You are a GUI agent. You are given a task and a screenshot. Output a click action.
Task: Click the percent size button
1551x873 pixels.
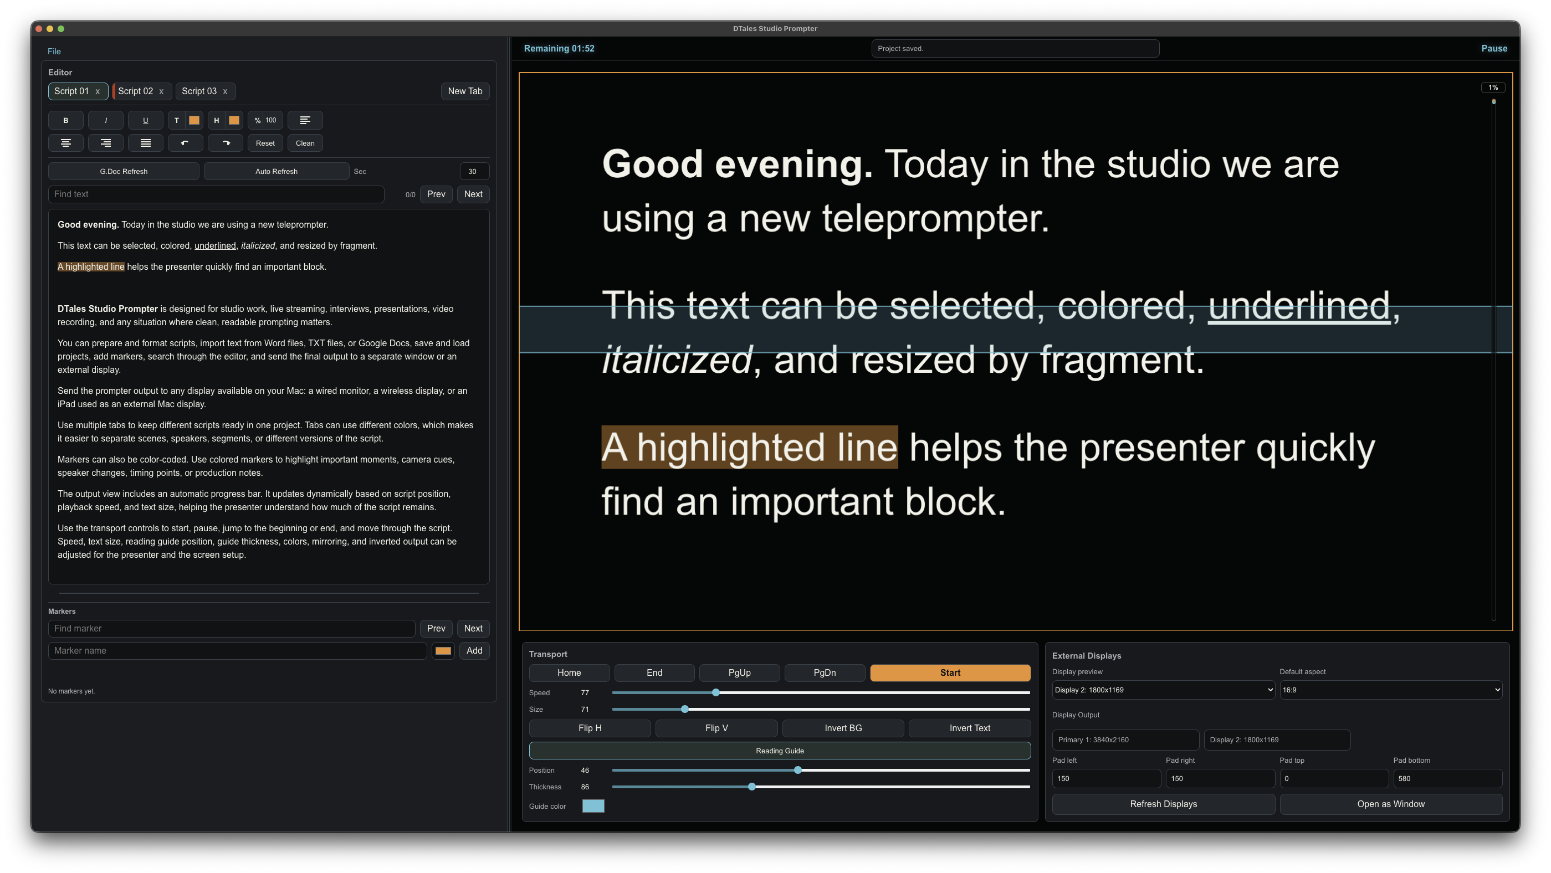tap(257, 120)
